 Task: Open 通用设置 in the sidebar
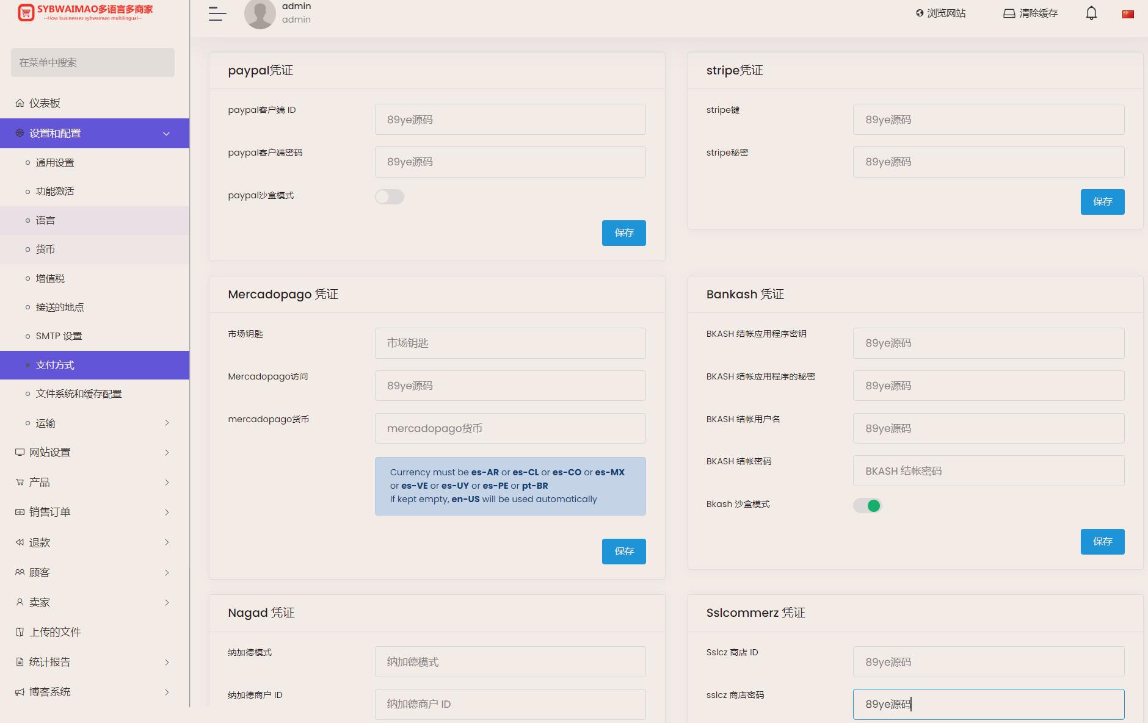click(95, 163)
